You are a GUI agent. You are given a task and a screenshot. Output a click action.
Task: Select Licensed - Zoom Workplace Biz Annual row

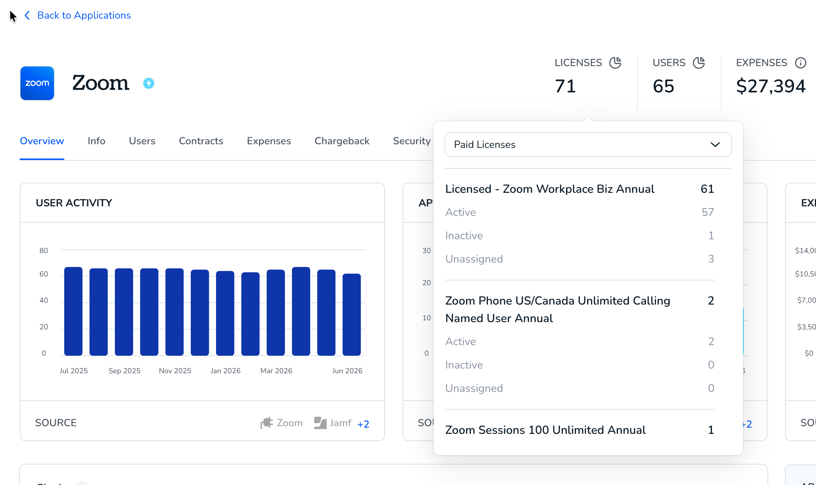coord(580,189)
